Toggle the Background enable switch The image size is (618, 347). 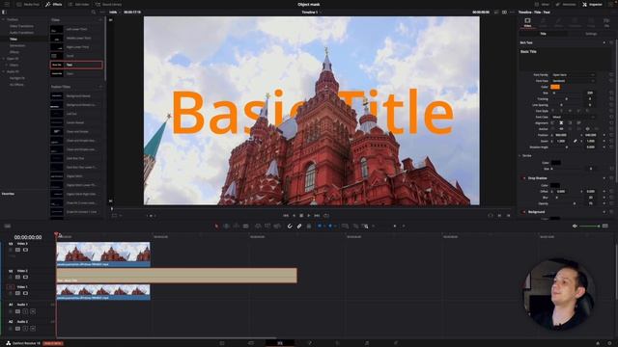524,212
